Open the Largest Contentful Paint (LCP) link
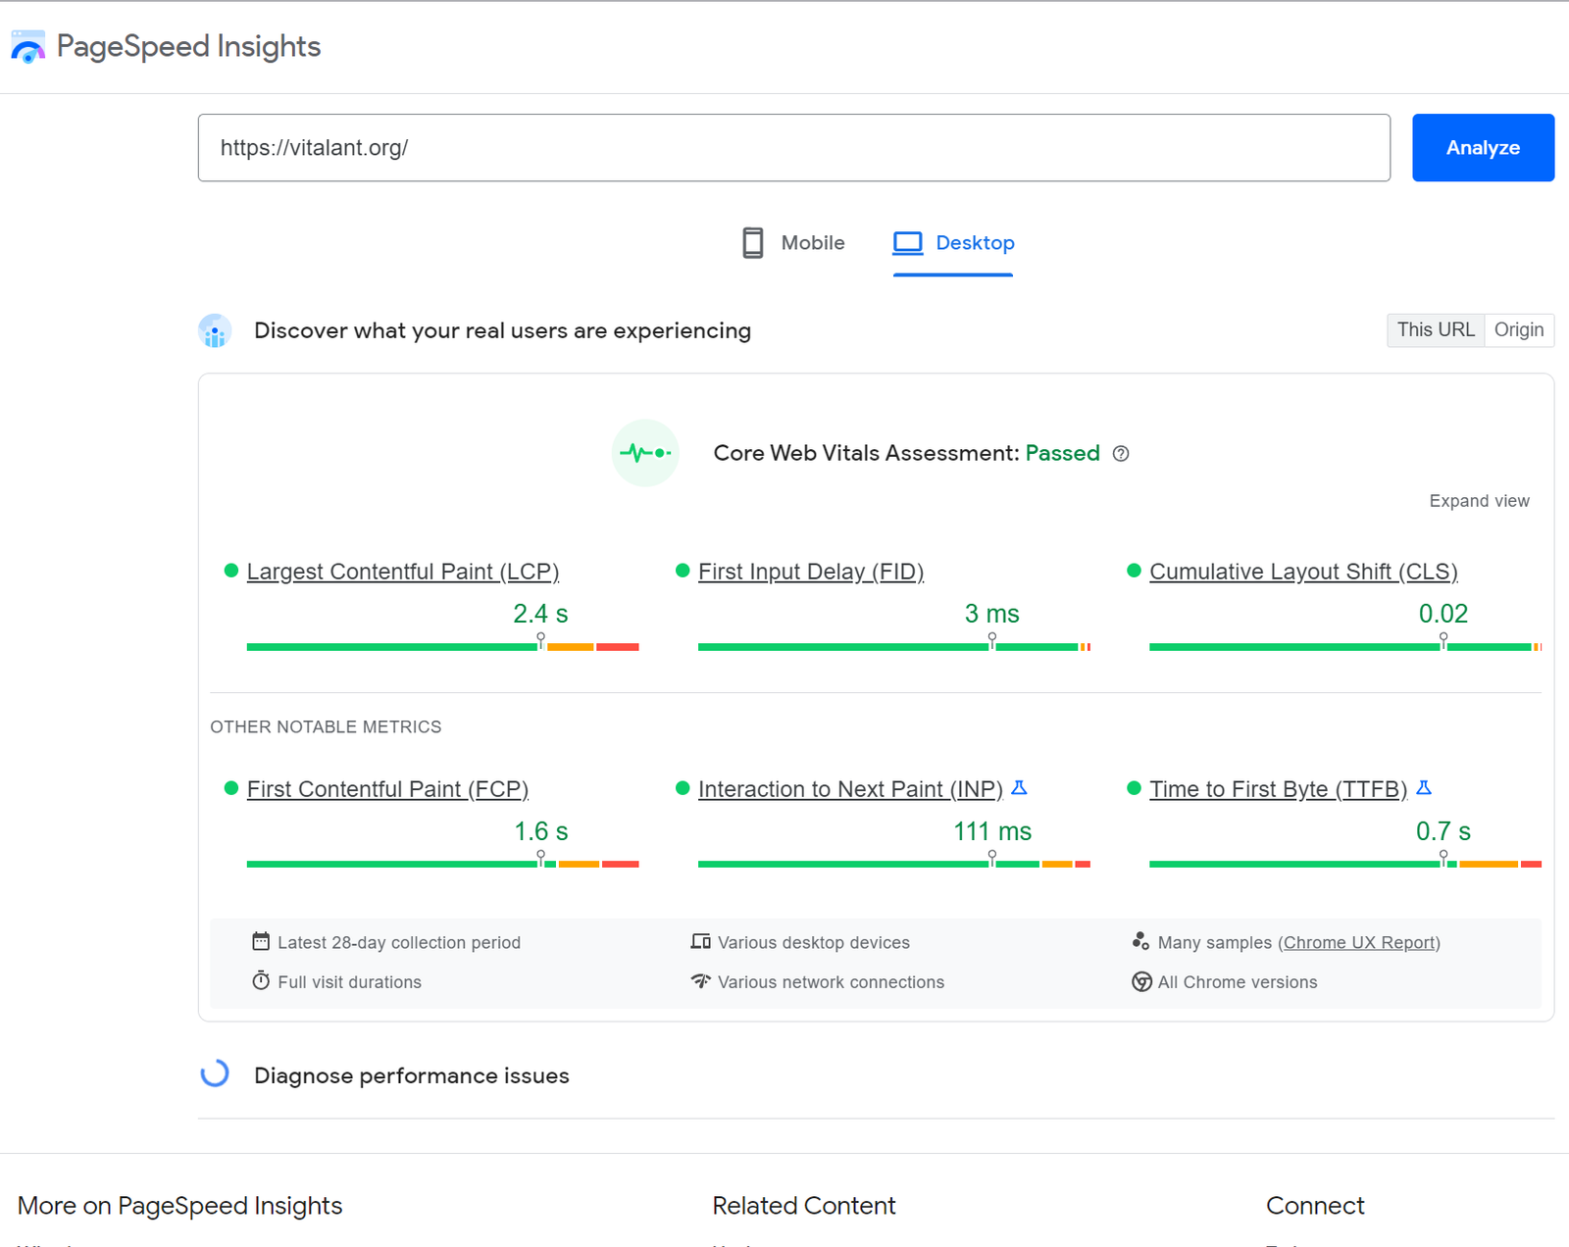 coord(402,572)
